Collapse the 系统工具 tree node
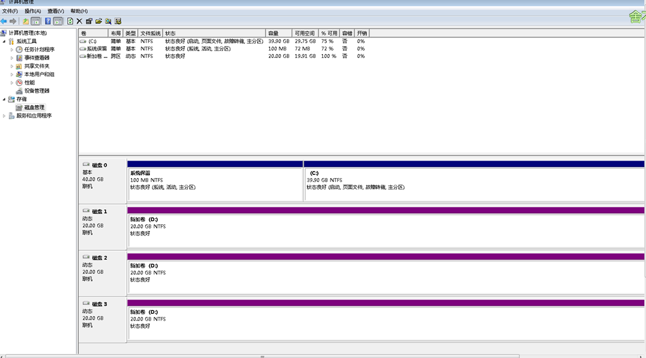This screenshot has height=358, width=646. pyautogui.click(x=4, y=42)
